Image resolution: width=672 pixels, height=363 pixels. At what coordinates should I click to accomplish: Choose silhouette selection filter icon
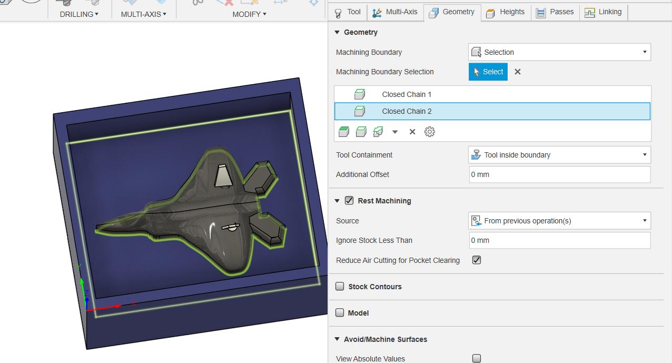click(x=378, y=132)
